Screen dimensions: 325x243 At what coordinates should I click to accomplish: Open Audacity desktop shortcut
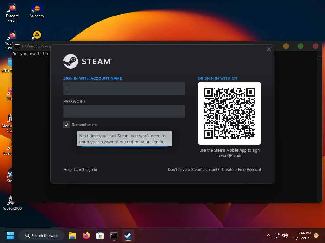pos(37,10)
